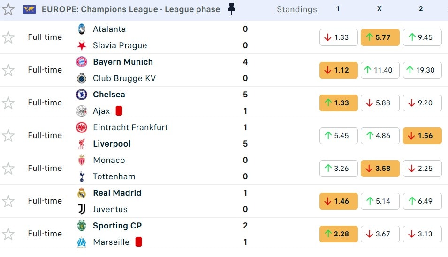This screenshot has height=257, width=448.
Task: Favorite the Champions League competition star
Action: [x=8, y=9]
